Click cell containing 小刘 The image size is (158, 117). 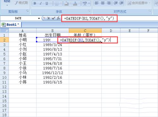pyautogui.click(x=22, y=49)
